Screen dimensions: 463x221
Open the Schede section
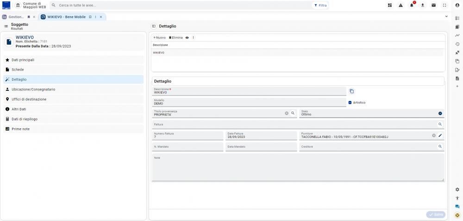[73, 70]
